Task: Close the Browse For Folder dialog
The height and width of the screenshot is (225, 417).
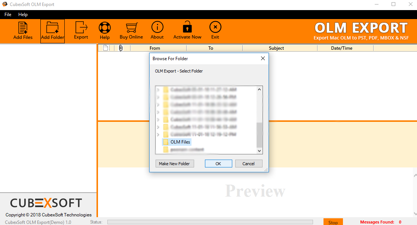Action: (x=263, y=58)
